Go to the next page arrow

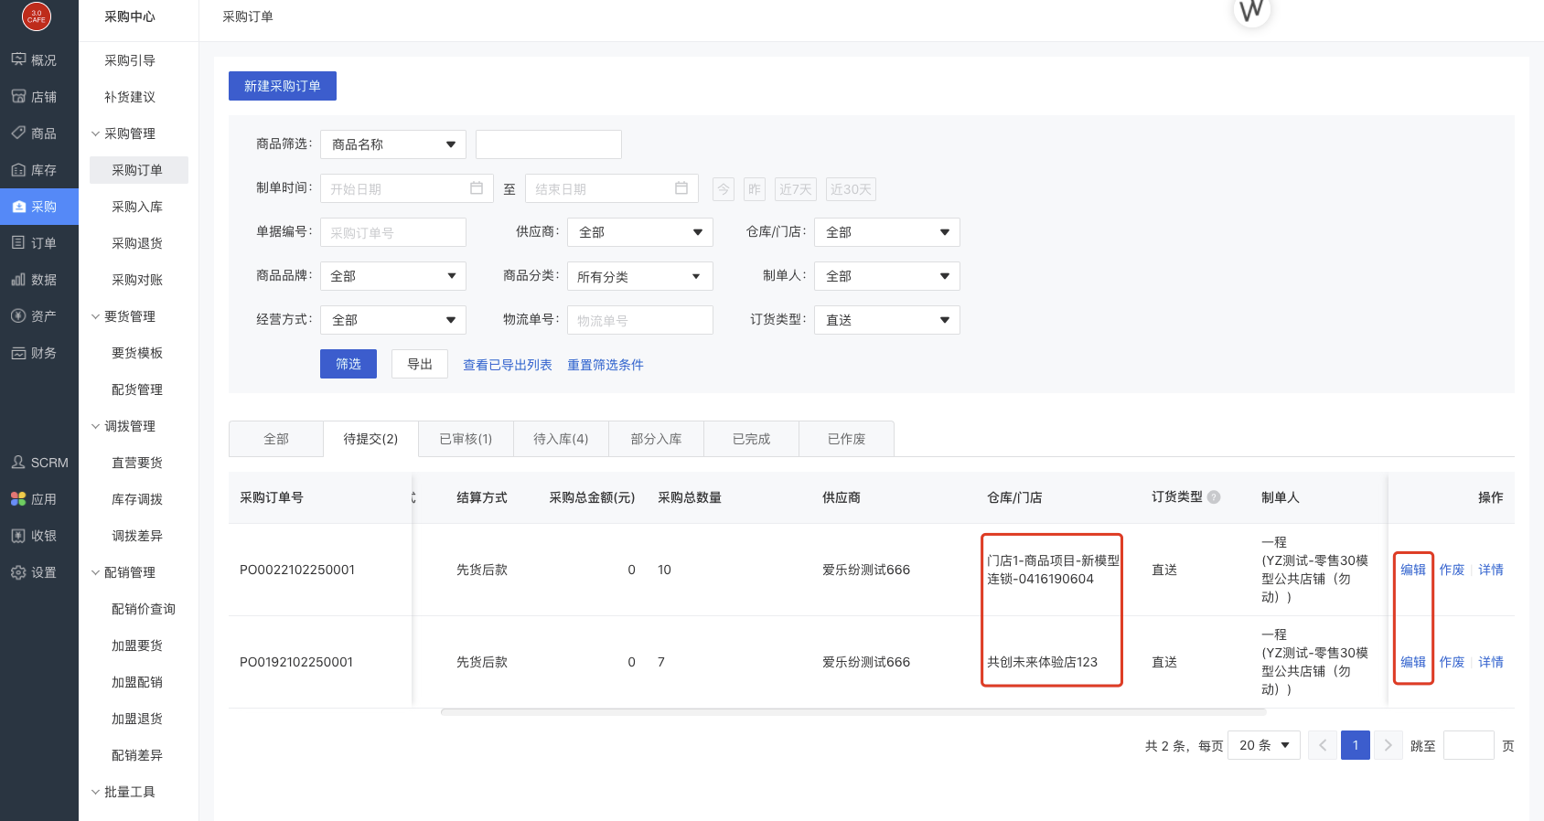pos(1389,745)
